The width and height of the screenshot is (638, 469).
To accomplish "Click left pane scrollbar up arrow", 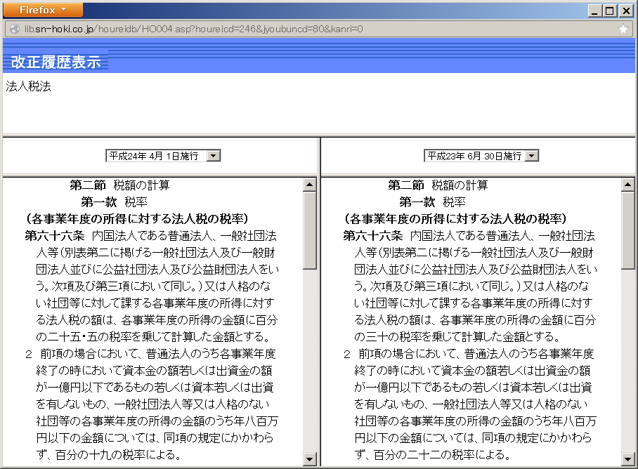I will coord(310,185).
